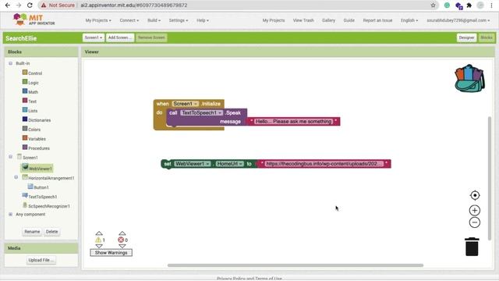Viewport: 499px width, 281px height.
Task: Go to previous warning with up arrow
Action: pyautogui.click(x=99, y=233)
